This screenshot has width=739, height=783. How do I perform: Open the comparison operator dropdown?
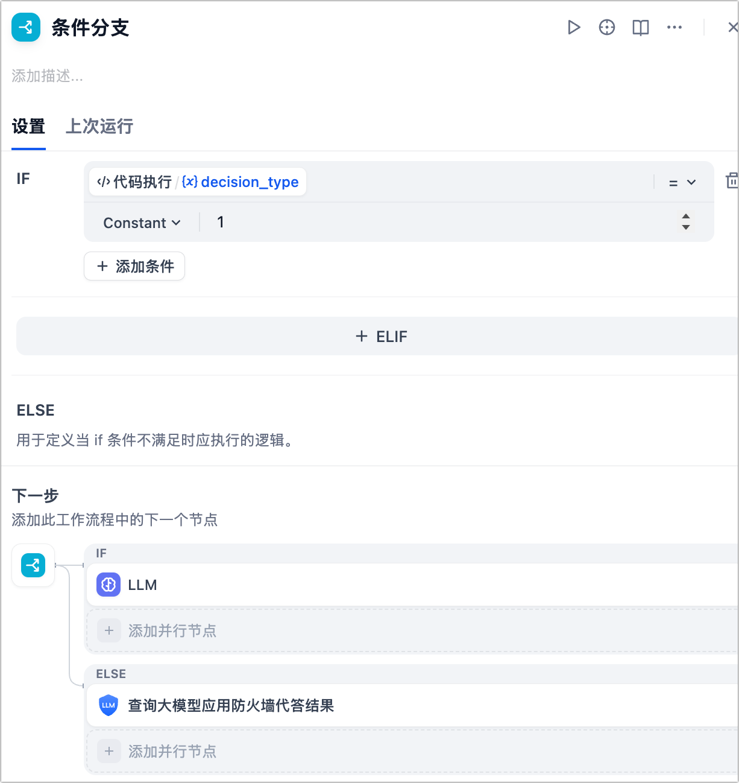(x=682, y=182)
